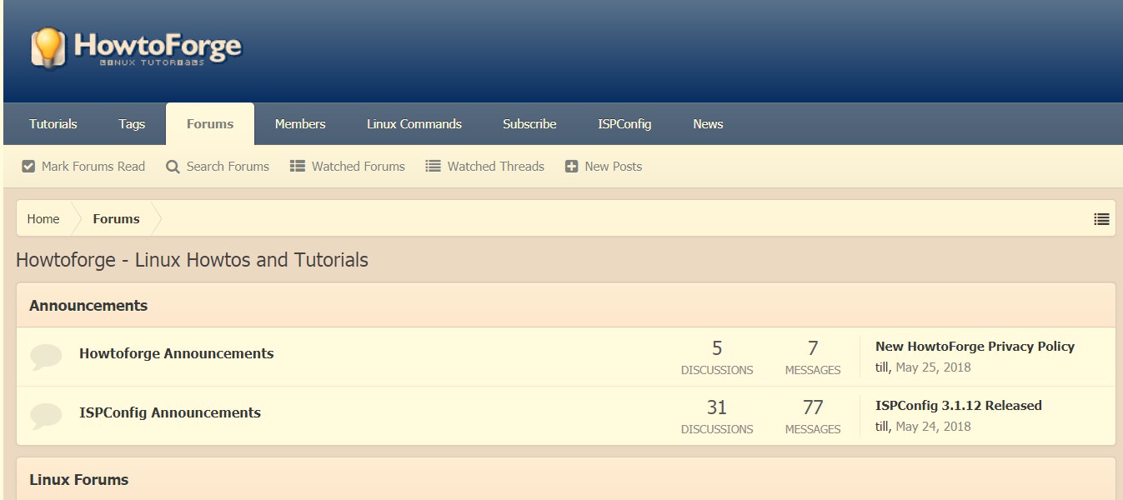This screenshot has height=500, width=1123.
Task: Click the Mark Forums Read link
Action: [x=93, y=167]
